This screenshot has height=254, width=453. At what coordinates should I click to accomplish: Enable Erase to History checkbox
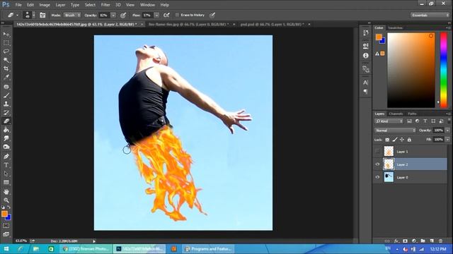point(177,15)
